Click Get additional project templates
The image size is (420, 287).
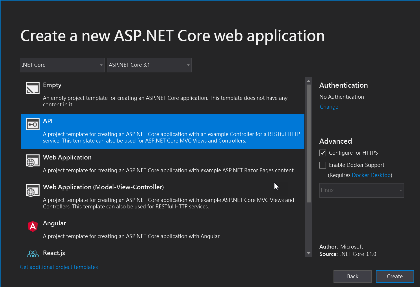click(59, 267)
